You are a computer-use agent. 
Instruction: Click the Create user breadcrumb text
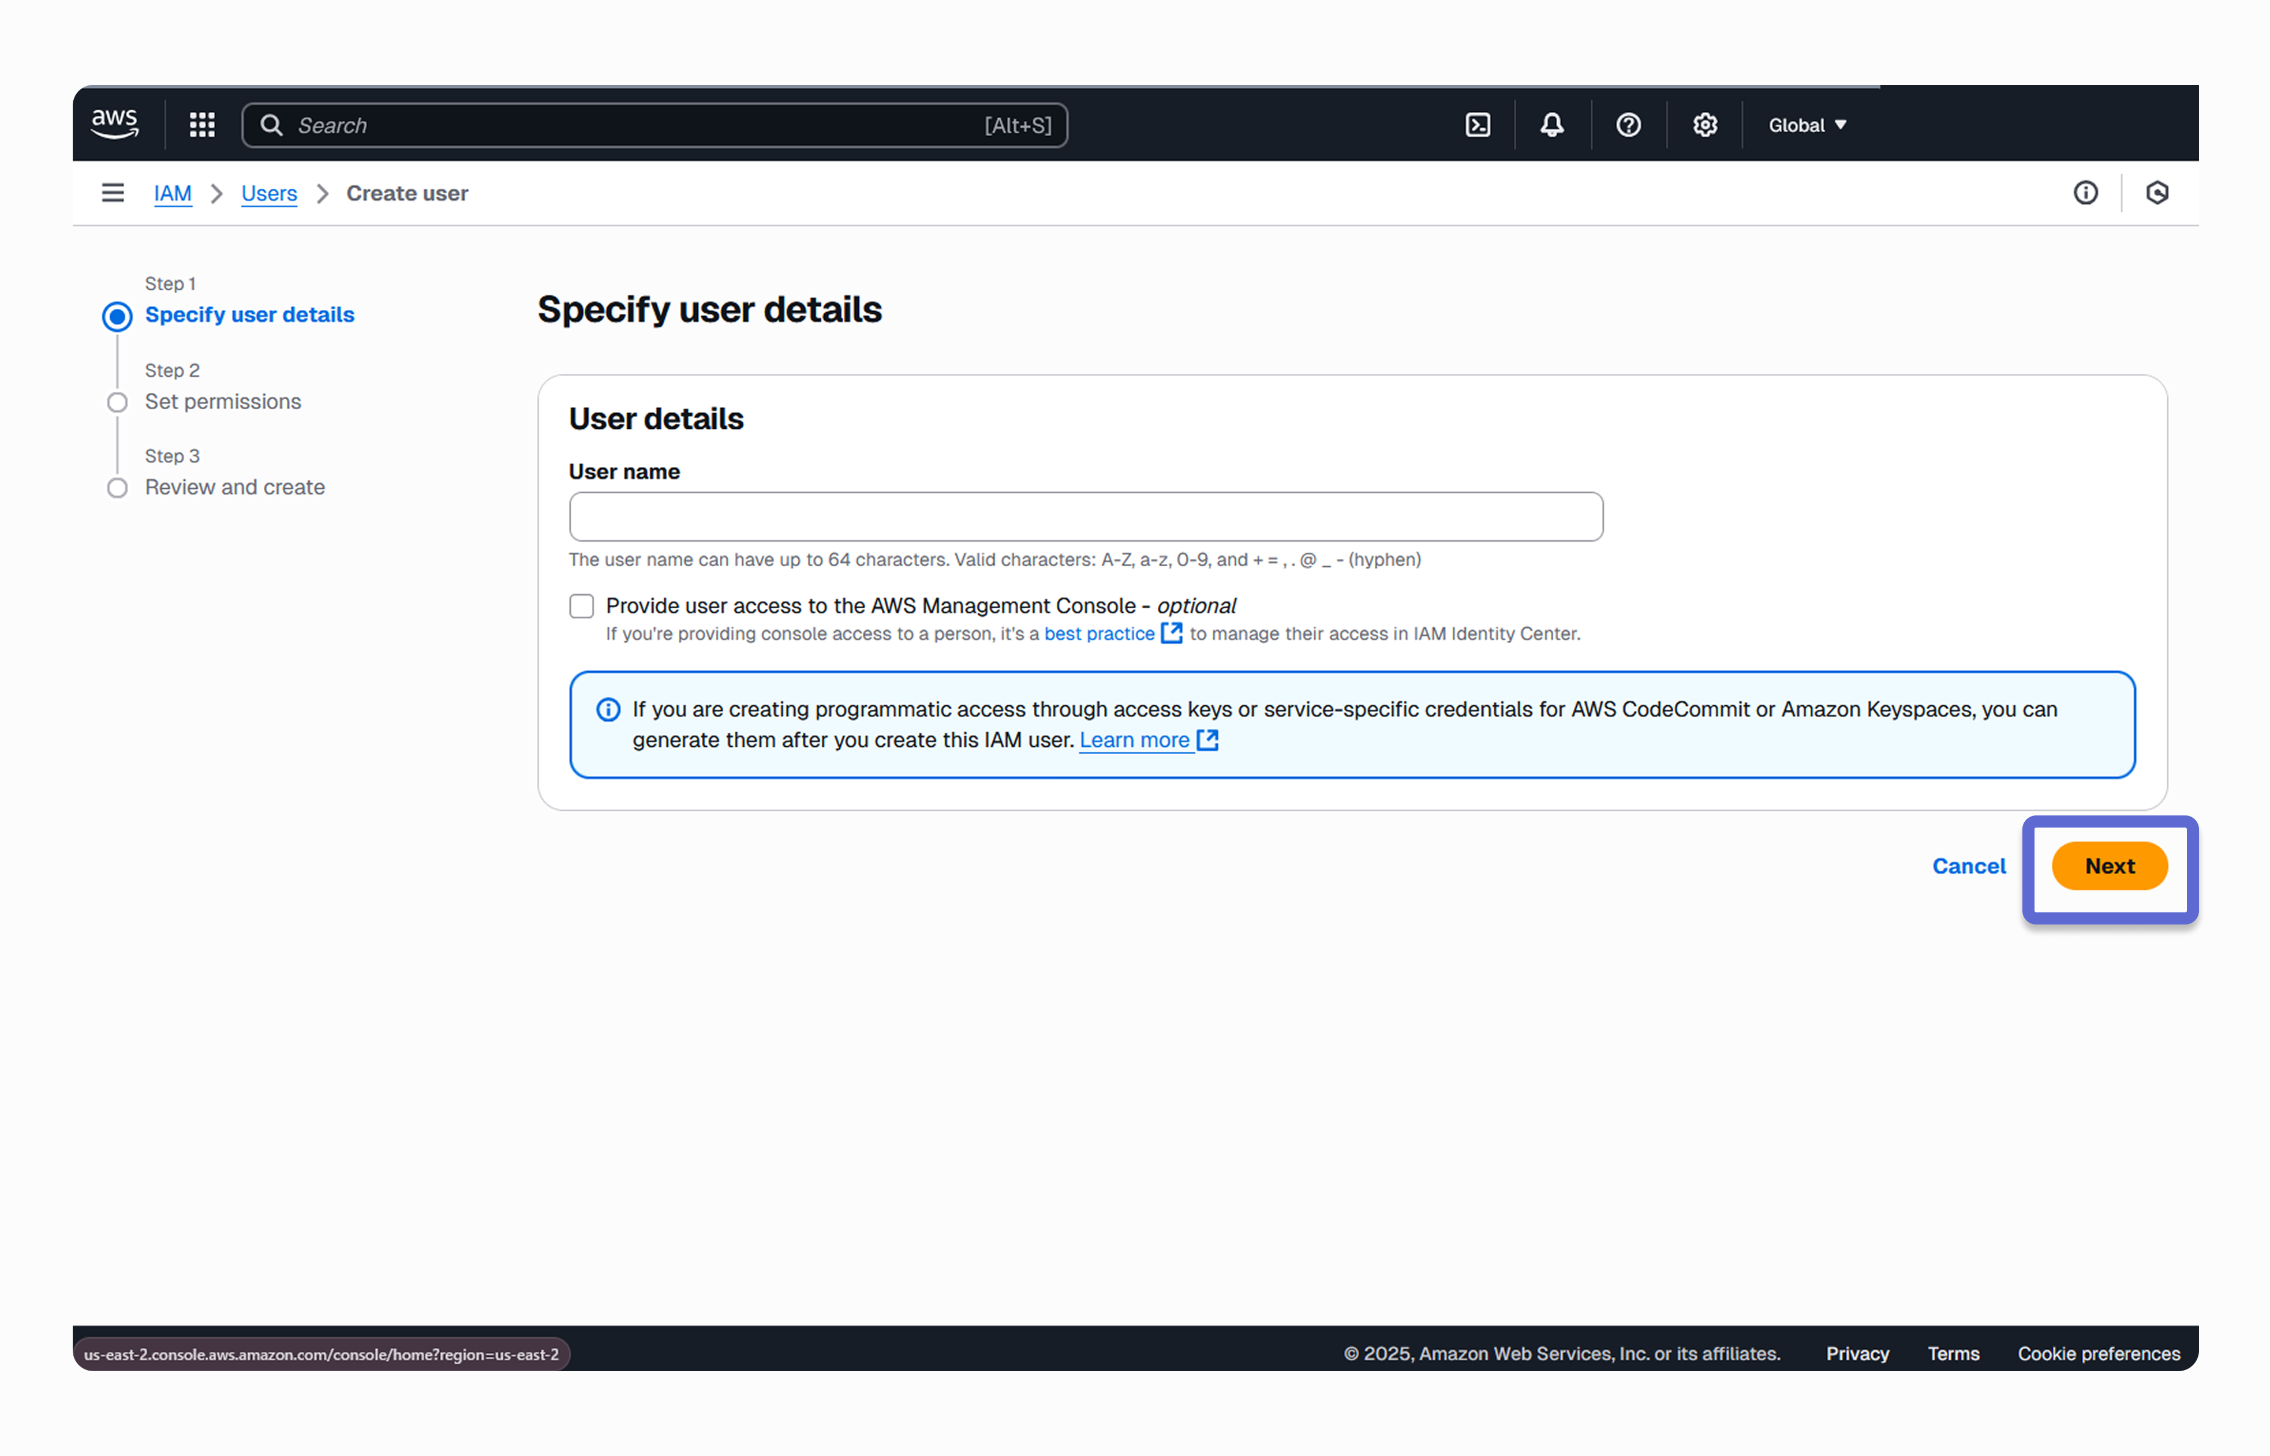407,193
